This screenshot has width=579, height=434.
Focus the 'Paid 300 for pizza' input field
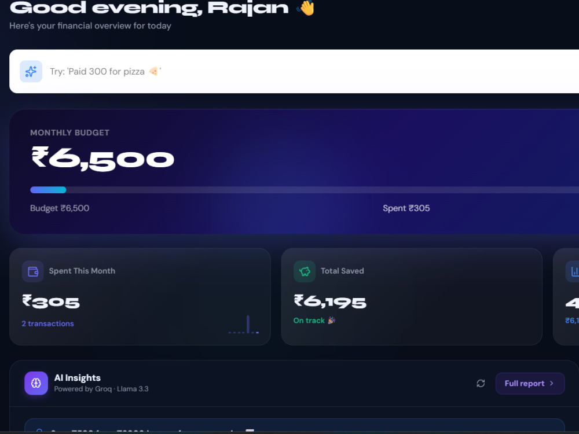point(294,71)
